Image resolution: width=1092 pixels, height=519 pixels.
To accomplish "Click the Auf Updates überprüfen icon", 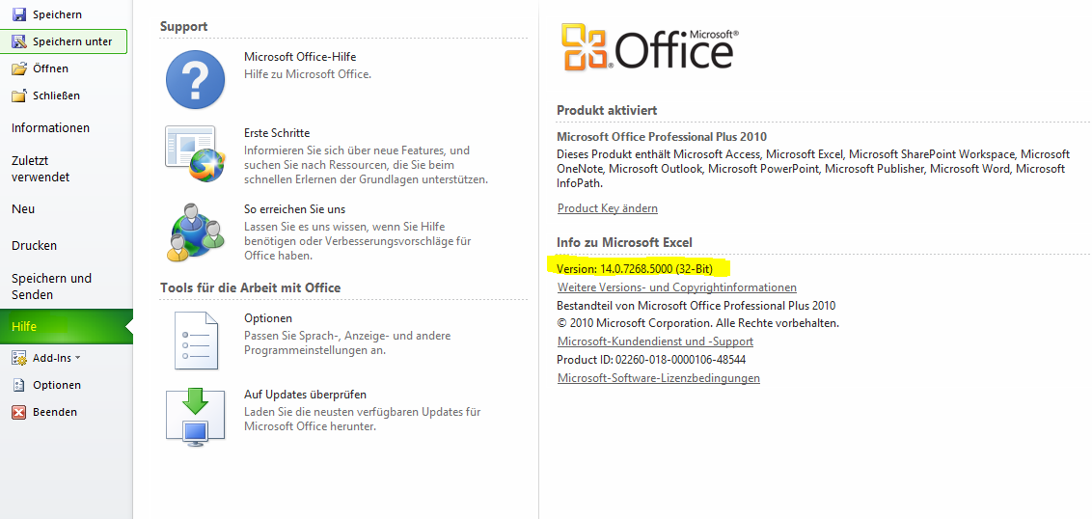I will click(195, 416).
